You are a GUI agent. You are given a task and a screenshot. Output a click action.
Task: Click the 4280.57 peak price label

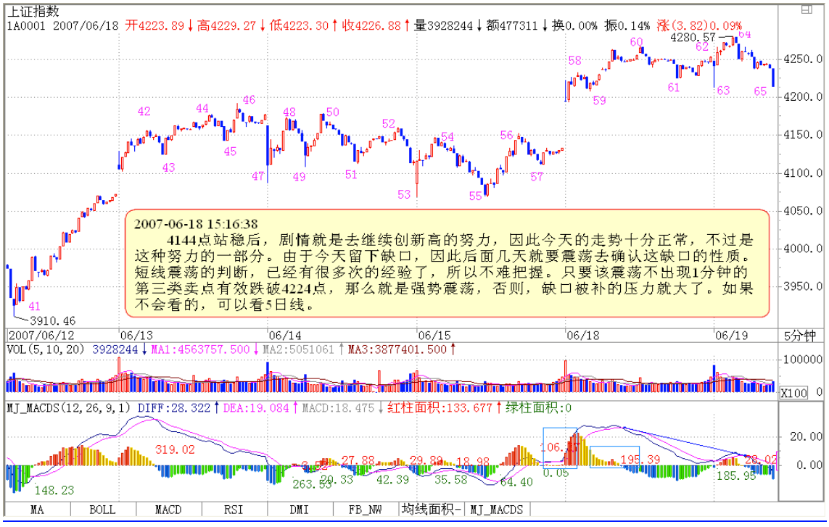[x=693, y=38]
